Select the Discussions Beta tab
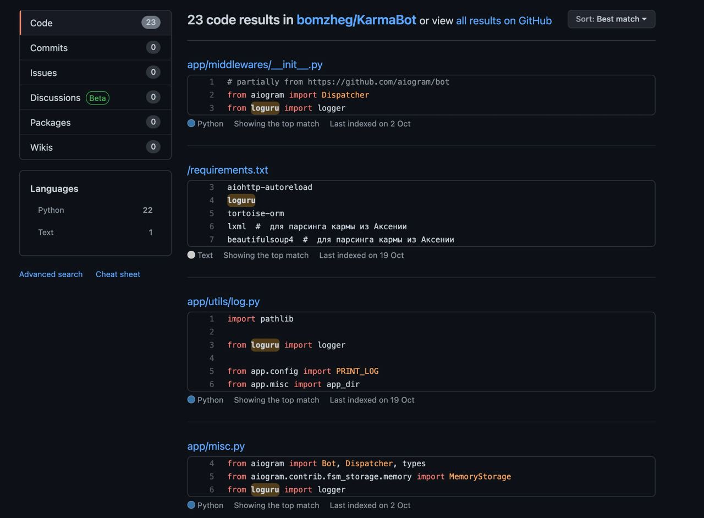The image size is (704, 518). [x=95, y=97]
